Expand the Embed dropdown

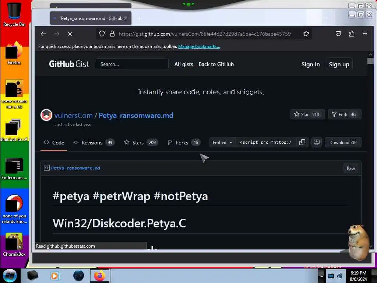point(222,143)
